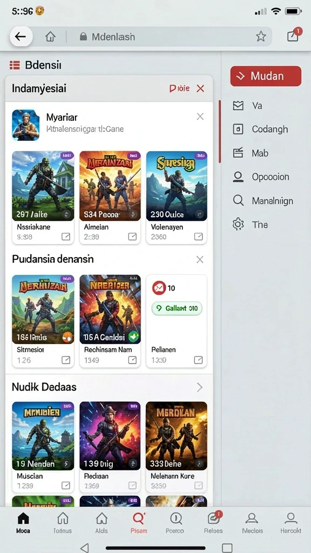311x553 pixels.
Task: Switch to the Hercokt profile tab
Action: (290, 523)
